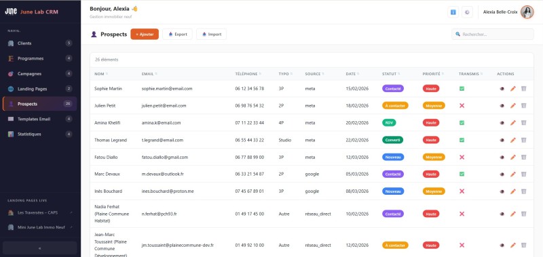Open Landing Pages in sidebar
The width and height of the screenshot is (543, 257).
[x=40, y=89]
